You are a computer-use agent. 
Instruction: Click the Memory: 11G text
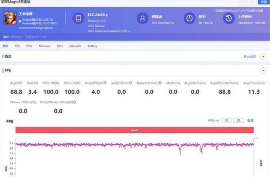pyautogui.click(x=97, y=21)
